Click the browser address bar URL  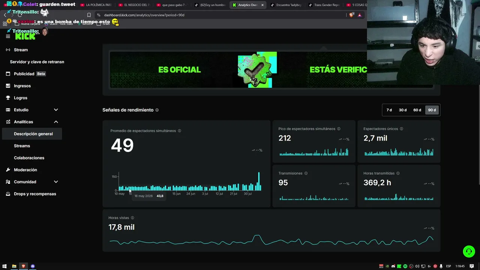click(144, 15)
